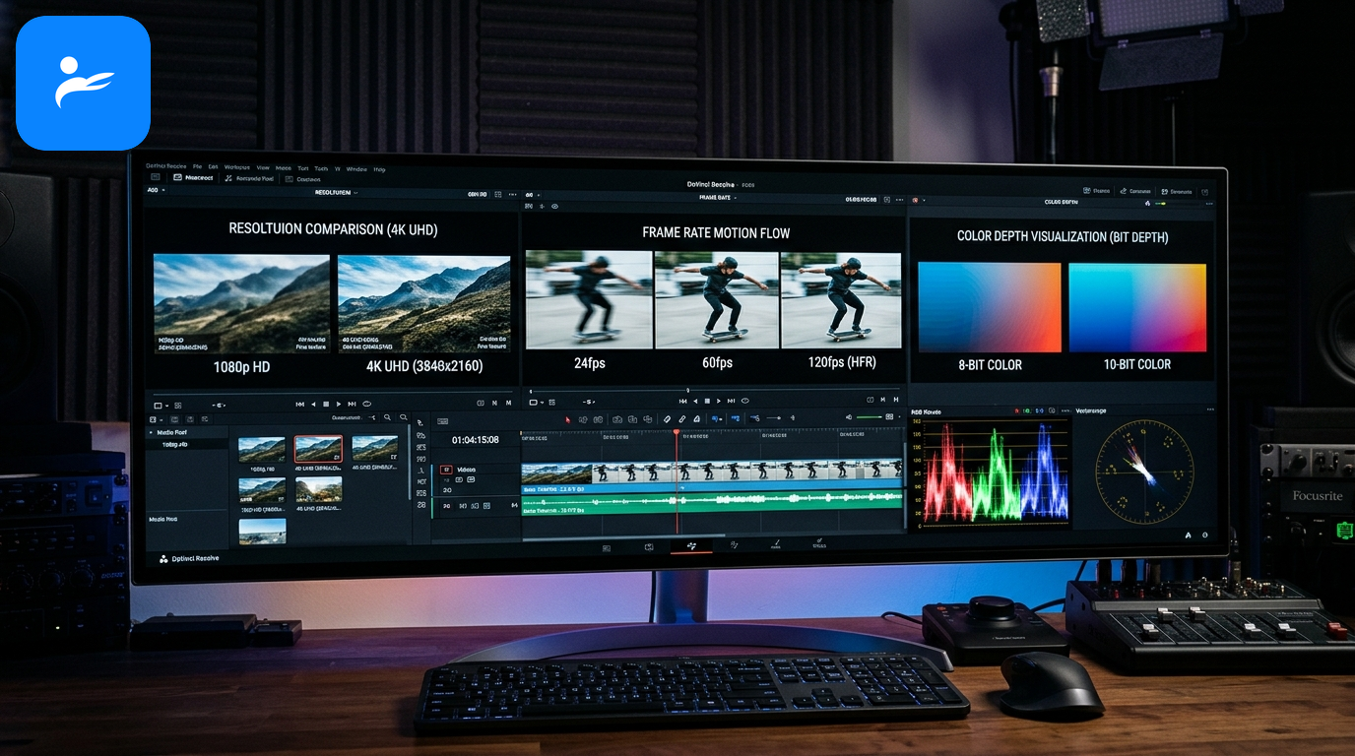
Task: Select the red arrow Selection tool above the timeline
Action: (x=567, y=419)
